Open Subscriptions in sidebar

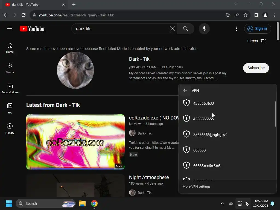point(10,88)
